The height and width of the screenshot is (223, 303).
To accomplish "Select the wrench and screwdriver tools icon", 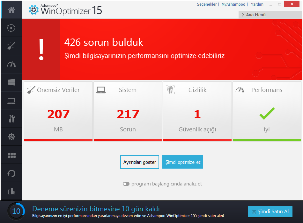I will [x=11, y=119].
